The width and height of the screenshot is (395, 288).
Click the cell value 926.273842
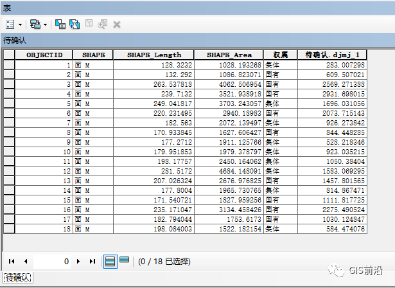(346, 123)
